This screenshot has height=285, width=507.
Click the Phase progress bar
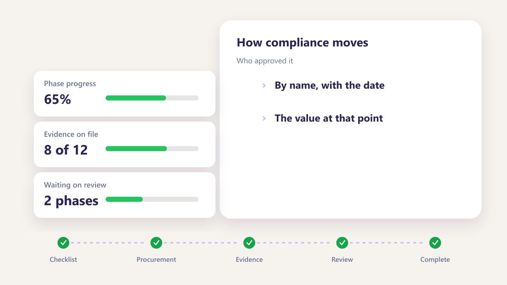[x=152, y=98]
